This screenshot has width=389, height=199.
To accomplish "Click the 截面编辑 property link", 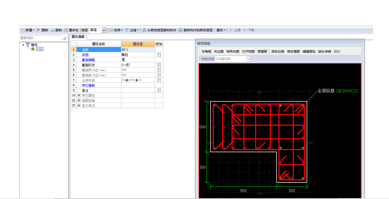I will [x=88, y=60].
